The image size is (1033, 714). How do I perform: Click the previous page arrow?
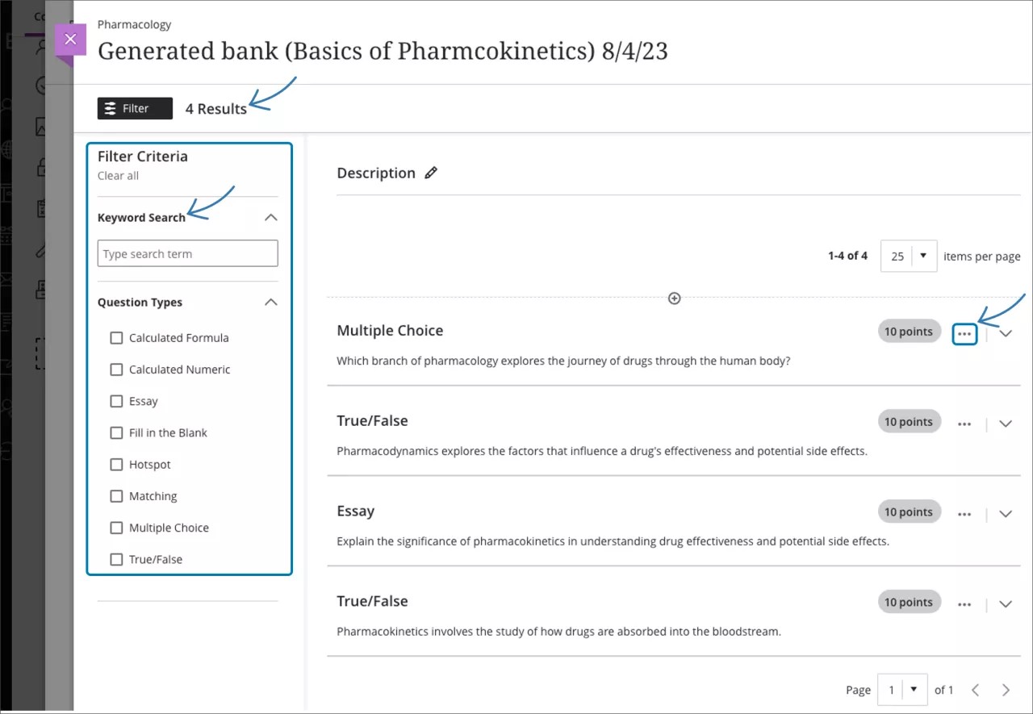(x=975, y=690)
